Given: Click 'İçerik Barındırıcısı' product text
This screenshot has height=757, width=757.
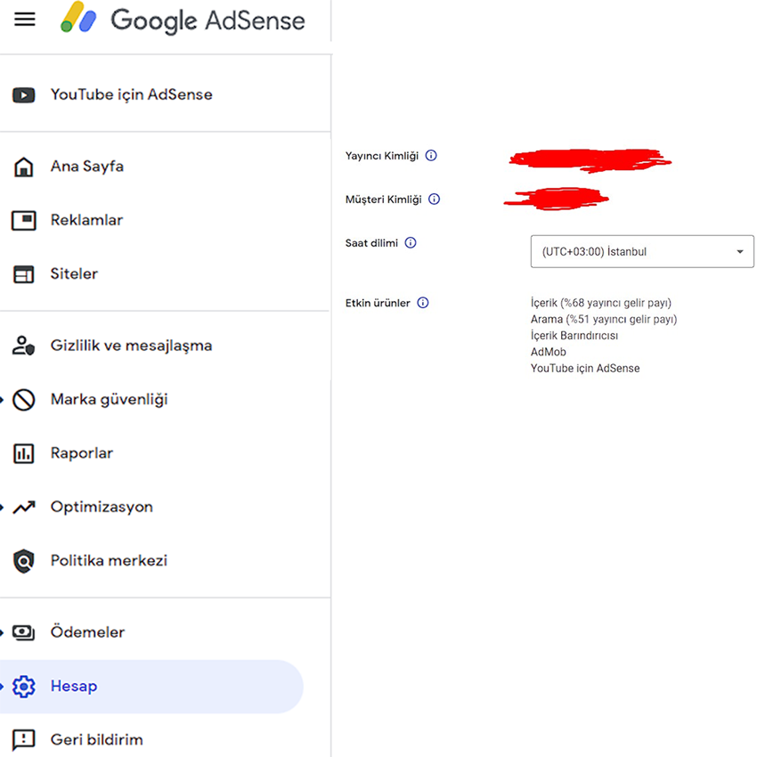Looking at the screenshot, I should coord(574,336).
